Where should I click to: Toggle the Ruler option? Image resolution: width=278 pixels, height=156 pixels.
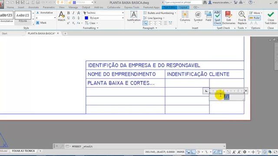tap(255, 18)
